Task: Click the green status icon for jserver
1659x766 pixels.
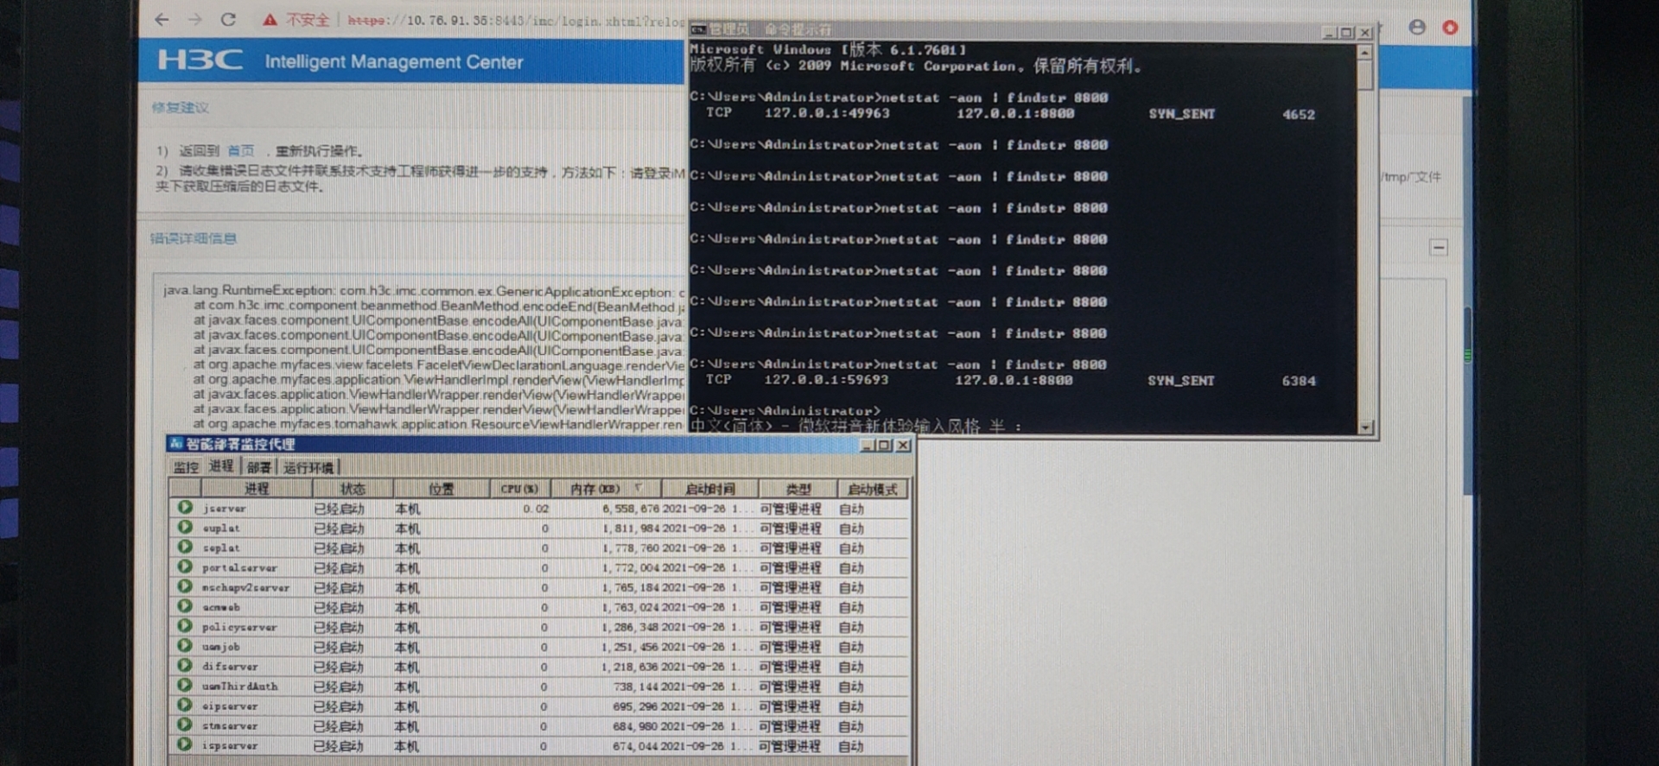Action: (x=185, y=508)
